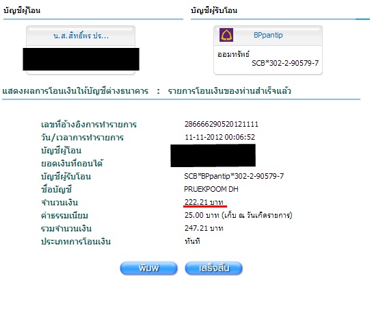This screenshot has width=372, height=313.
Task: Click account number SCB*302-2-90579-7 in recipient card
Action: click(x=285, y=63)
